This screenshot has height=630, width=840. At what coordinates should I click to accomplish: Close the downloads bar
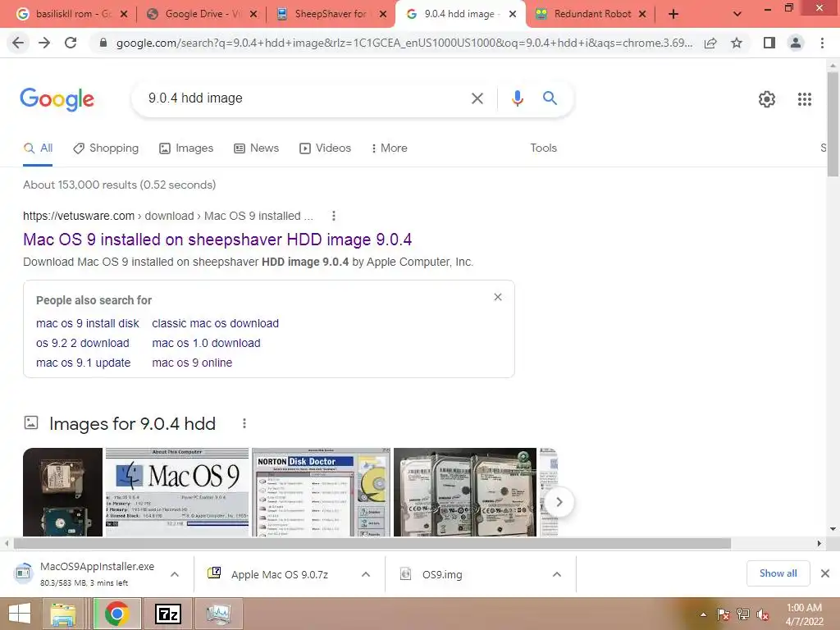point(825,573)
